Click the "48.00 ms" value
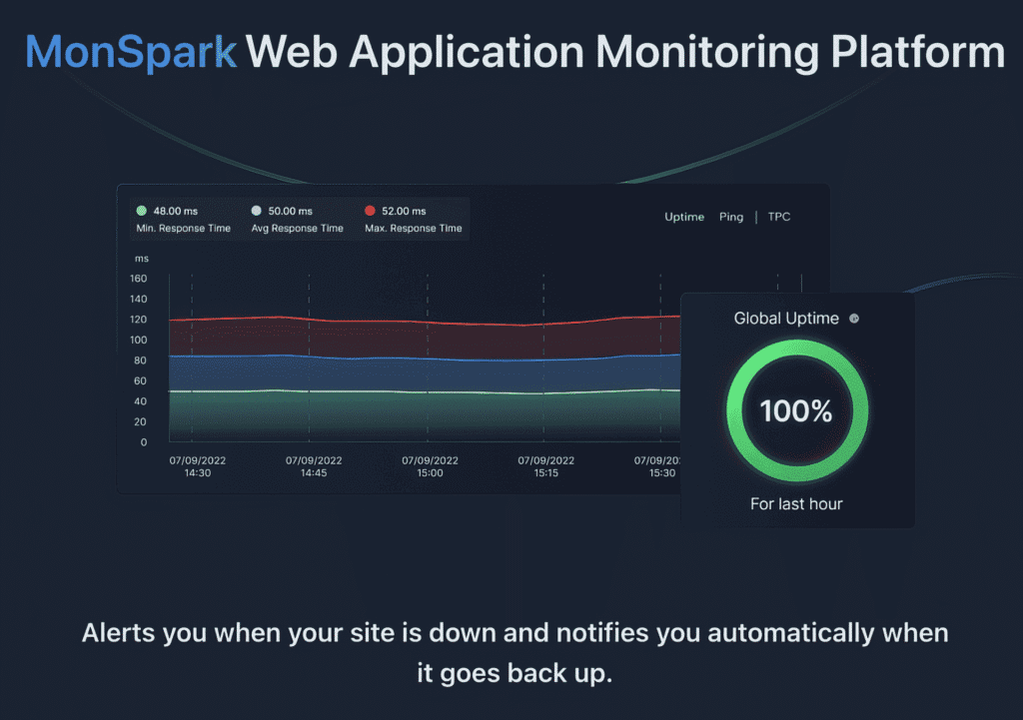Screen dimensions: 1023x720 (176, 211)
